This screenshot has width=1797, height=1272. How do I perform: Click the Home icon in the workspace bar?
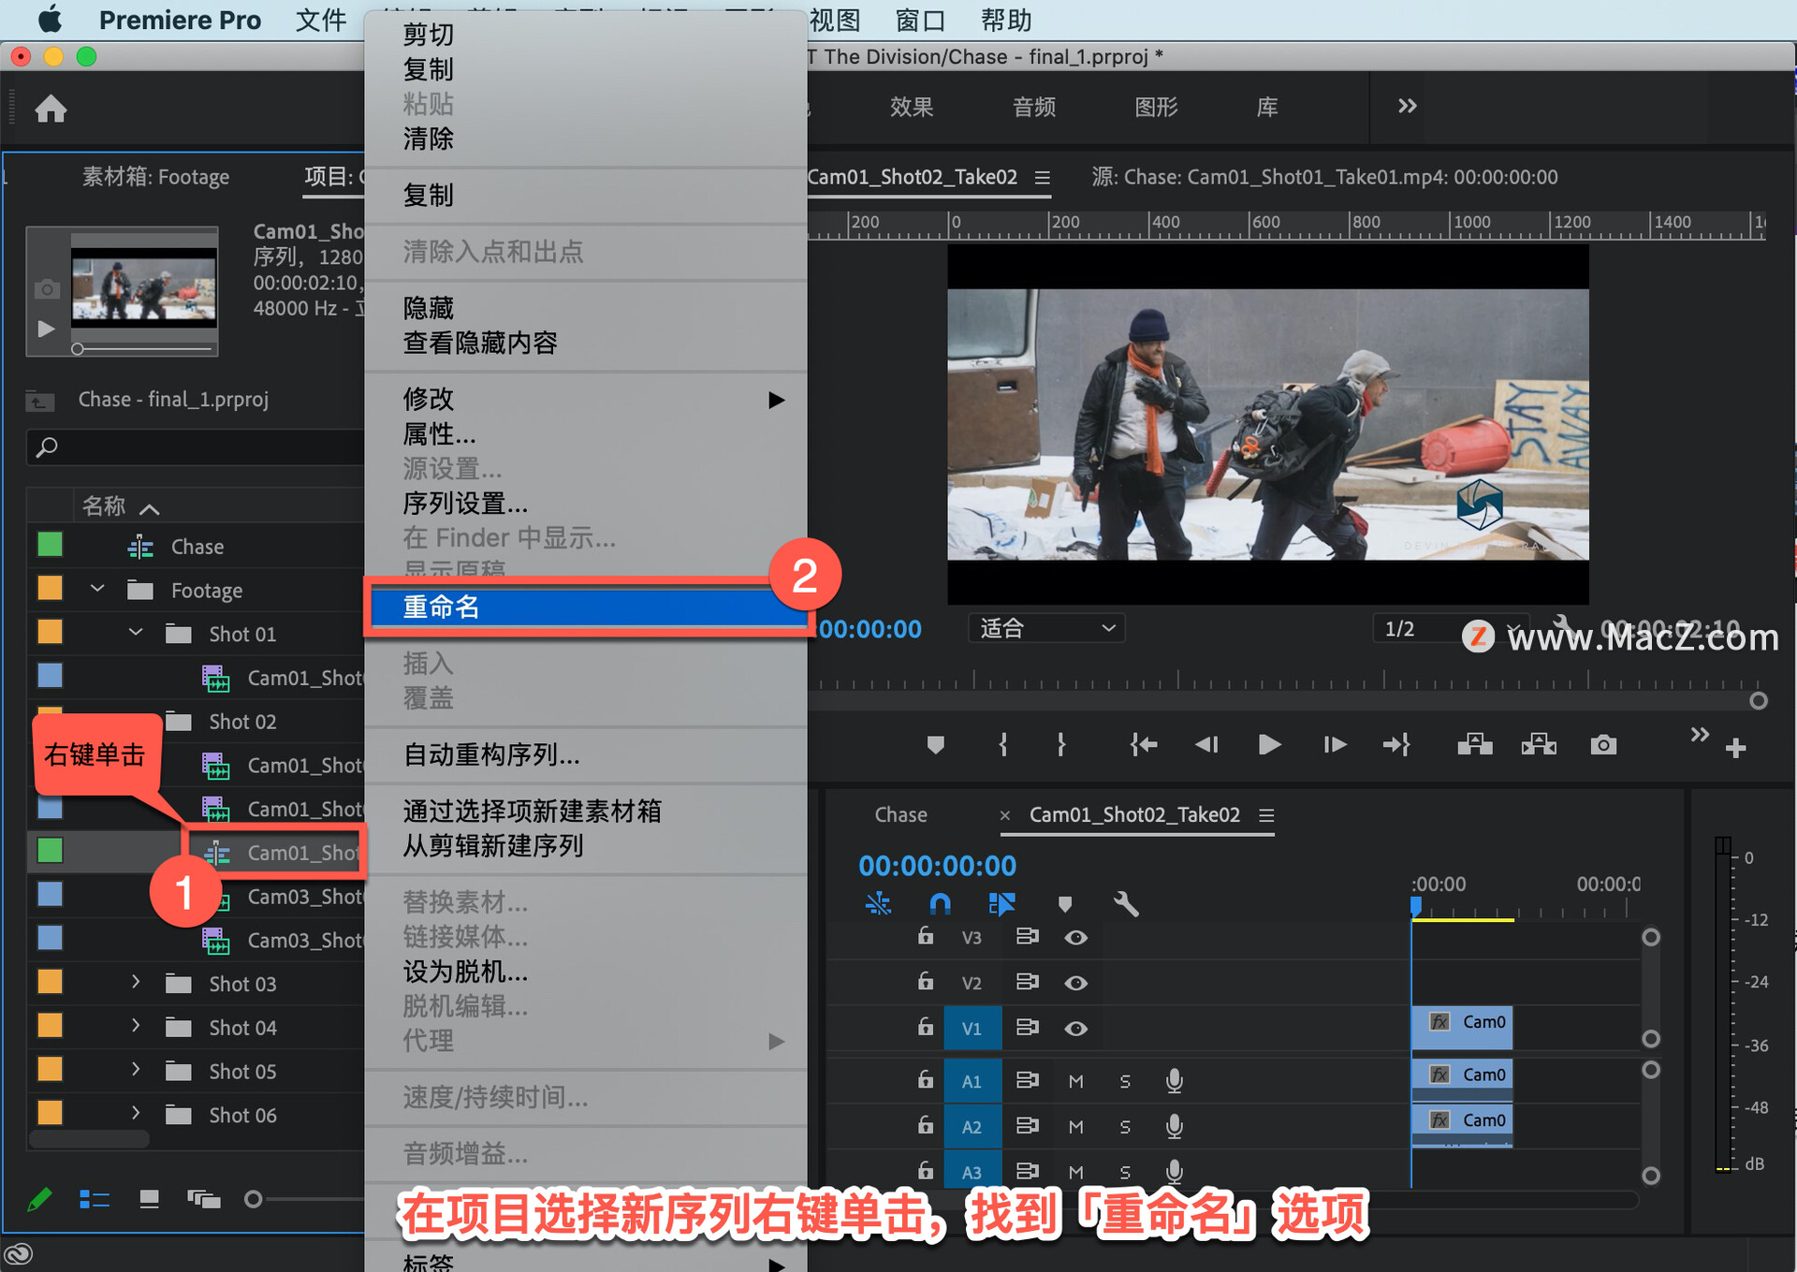click(51, 110)
